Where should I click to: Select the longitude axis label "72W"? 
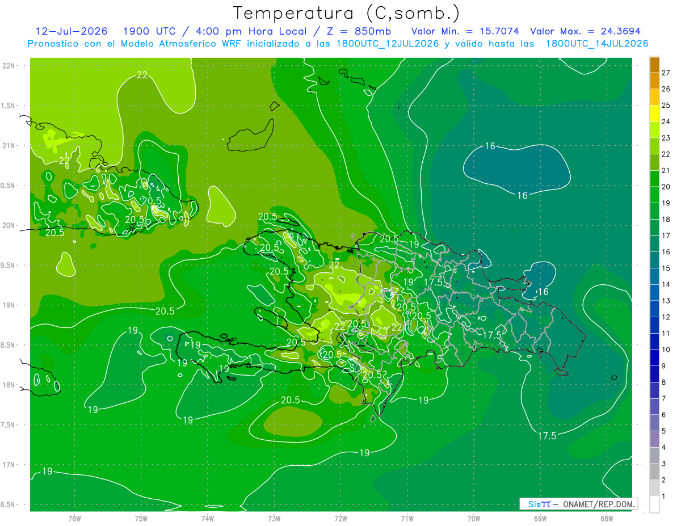pyautogui.click(x=340, y=518)
